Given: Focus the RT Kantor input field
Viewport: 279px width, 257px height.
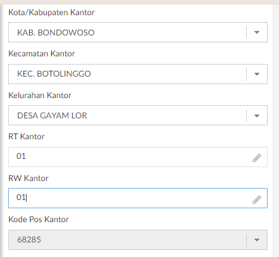Looking at the screenshot, I should tap(138, 157).
